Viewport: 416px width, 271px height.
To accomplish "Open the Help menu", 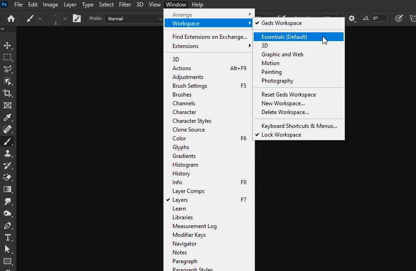I will tap(197, 5).
